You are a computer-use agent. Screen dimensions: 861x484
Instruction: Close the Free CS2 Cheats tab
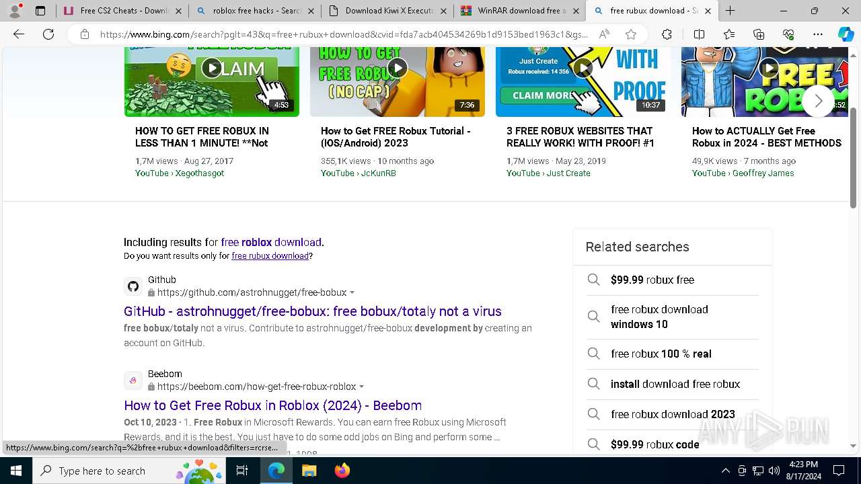(x=178, y=11)
